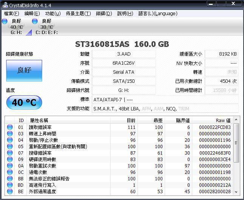This screenshot has width=244, height=200.
Task: Click status orb for attribute 03 轉速上昇時間
Action: [10, 133]
